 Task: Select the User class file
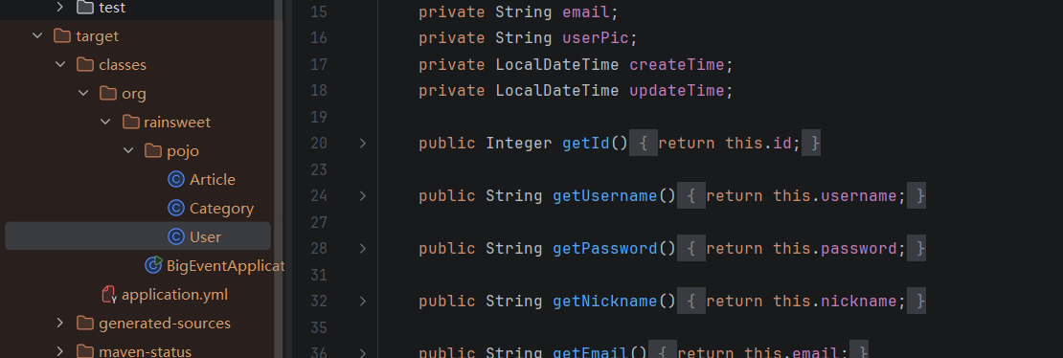205,236
